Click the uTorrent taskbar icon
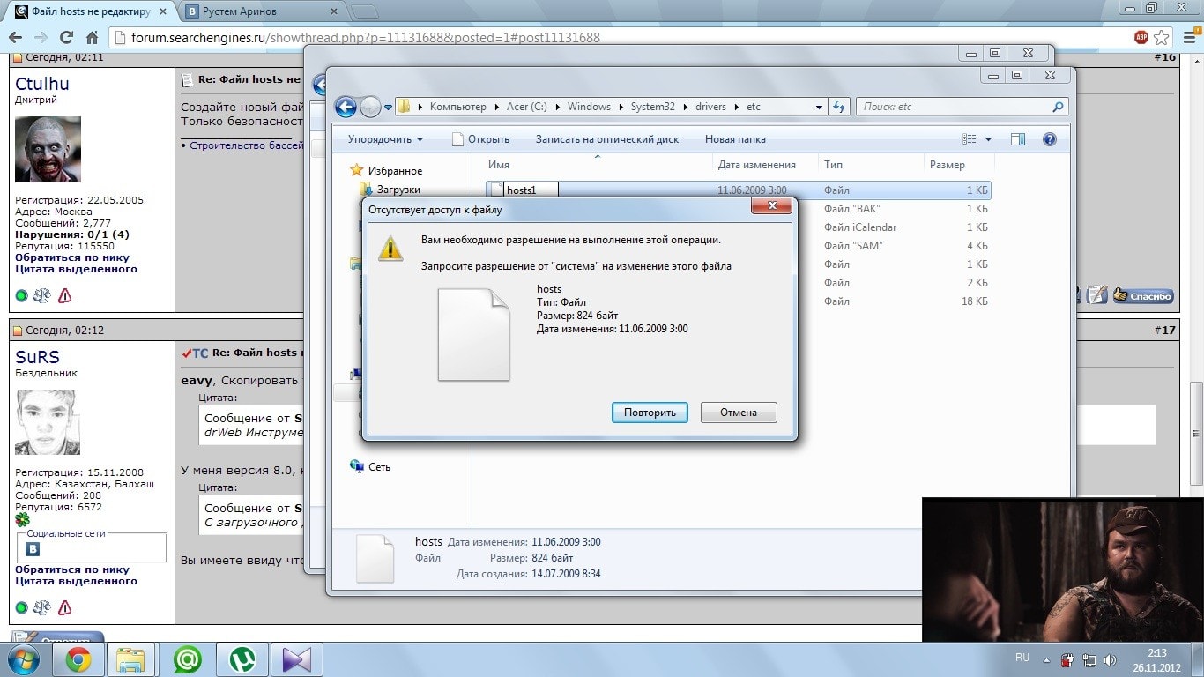The image size is (1204, 677). click(x=242, y=659)
